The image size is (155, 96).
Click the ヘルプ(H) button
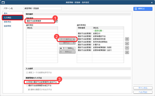coord(143,92)
